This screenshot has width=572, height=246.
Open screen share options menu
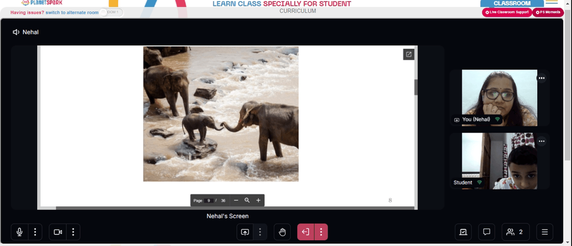[x=260, y=232]
